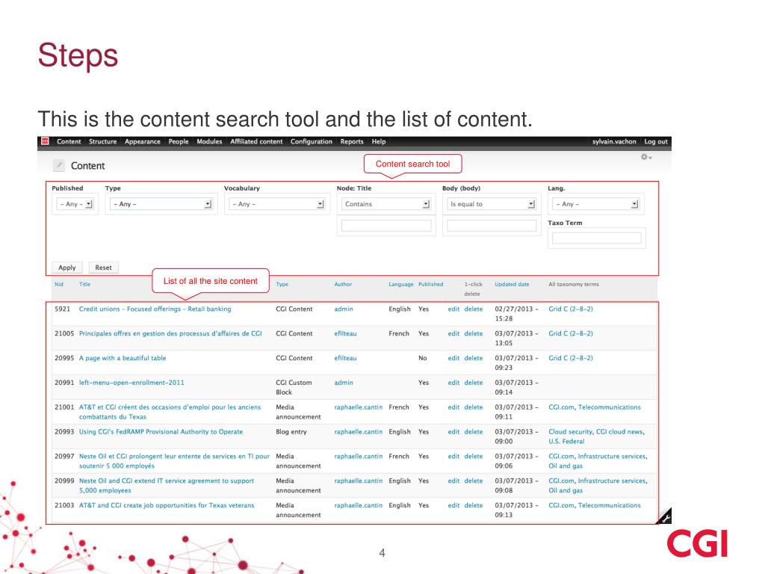This screenshot has height=574, width=765.
Task: Open 'AT&T and CGI create job opportunities' announcement
Action: coord(167,505)
